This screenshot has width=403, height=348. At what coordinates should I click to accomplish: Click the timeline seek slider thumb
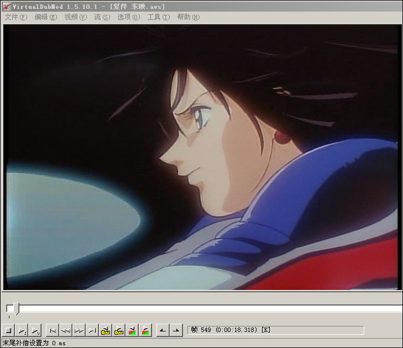pyautogui.click(x=16, y=308)
